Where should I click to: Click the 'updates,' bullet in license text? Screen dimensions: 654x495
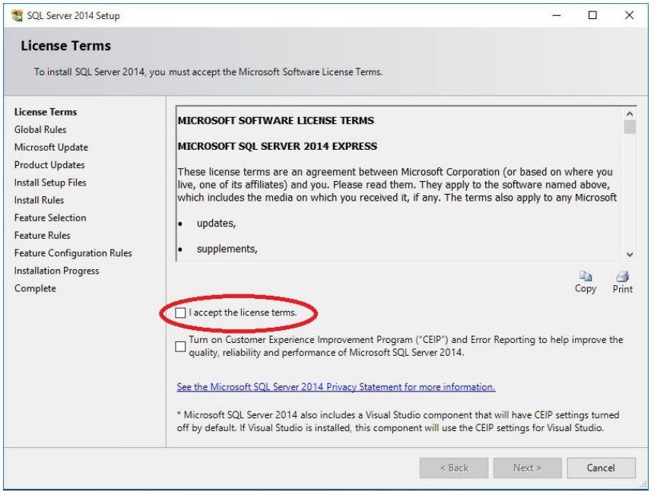point(216,224)
